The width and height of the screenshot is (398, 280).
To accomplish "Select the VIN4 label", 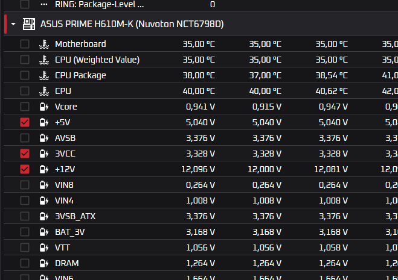I will click(64, 201).
